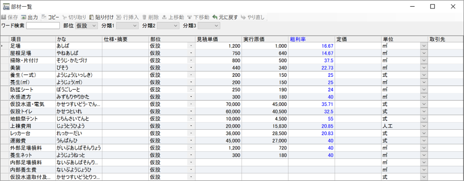Open the 分類1 filter dropdown
Screen dimensions: 464x181
[134, 26]
